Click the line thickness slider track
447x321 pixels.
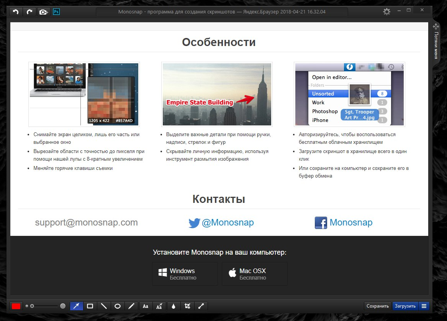click(46, 306)
